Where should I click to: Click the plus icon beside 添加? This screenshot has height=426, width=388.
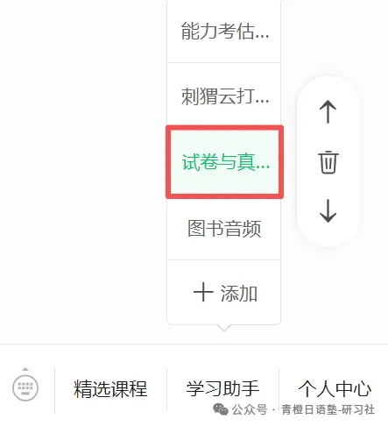203,292
